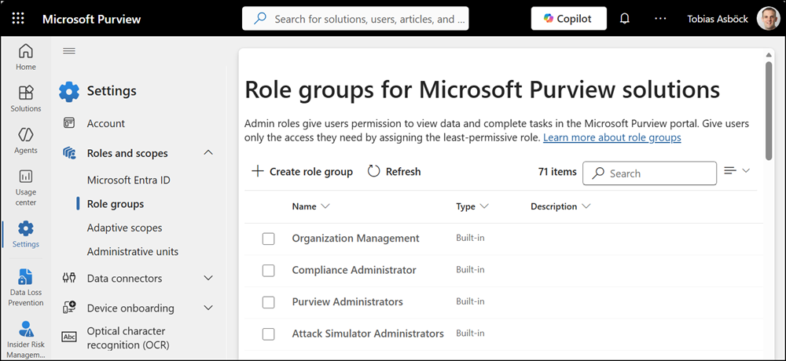Image resolution: width=786 pixels, height=361 pixels.
Task: Select Role groups menu item
Action: point(116,204)
